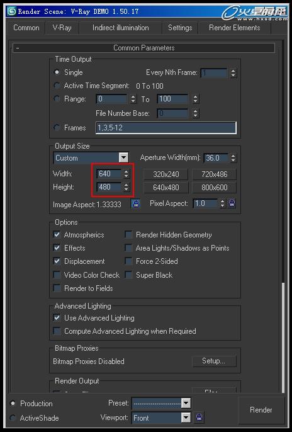Uncheck Use Advanced Lighting
Screen dimensions: 292x432
click(x=57, y=317)
